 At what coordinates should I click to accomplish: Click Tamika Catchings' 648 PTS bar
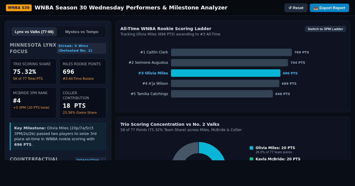[x=222, y=94]
